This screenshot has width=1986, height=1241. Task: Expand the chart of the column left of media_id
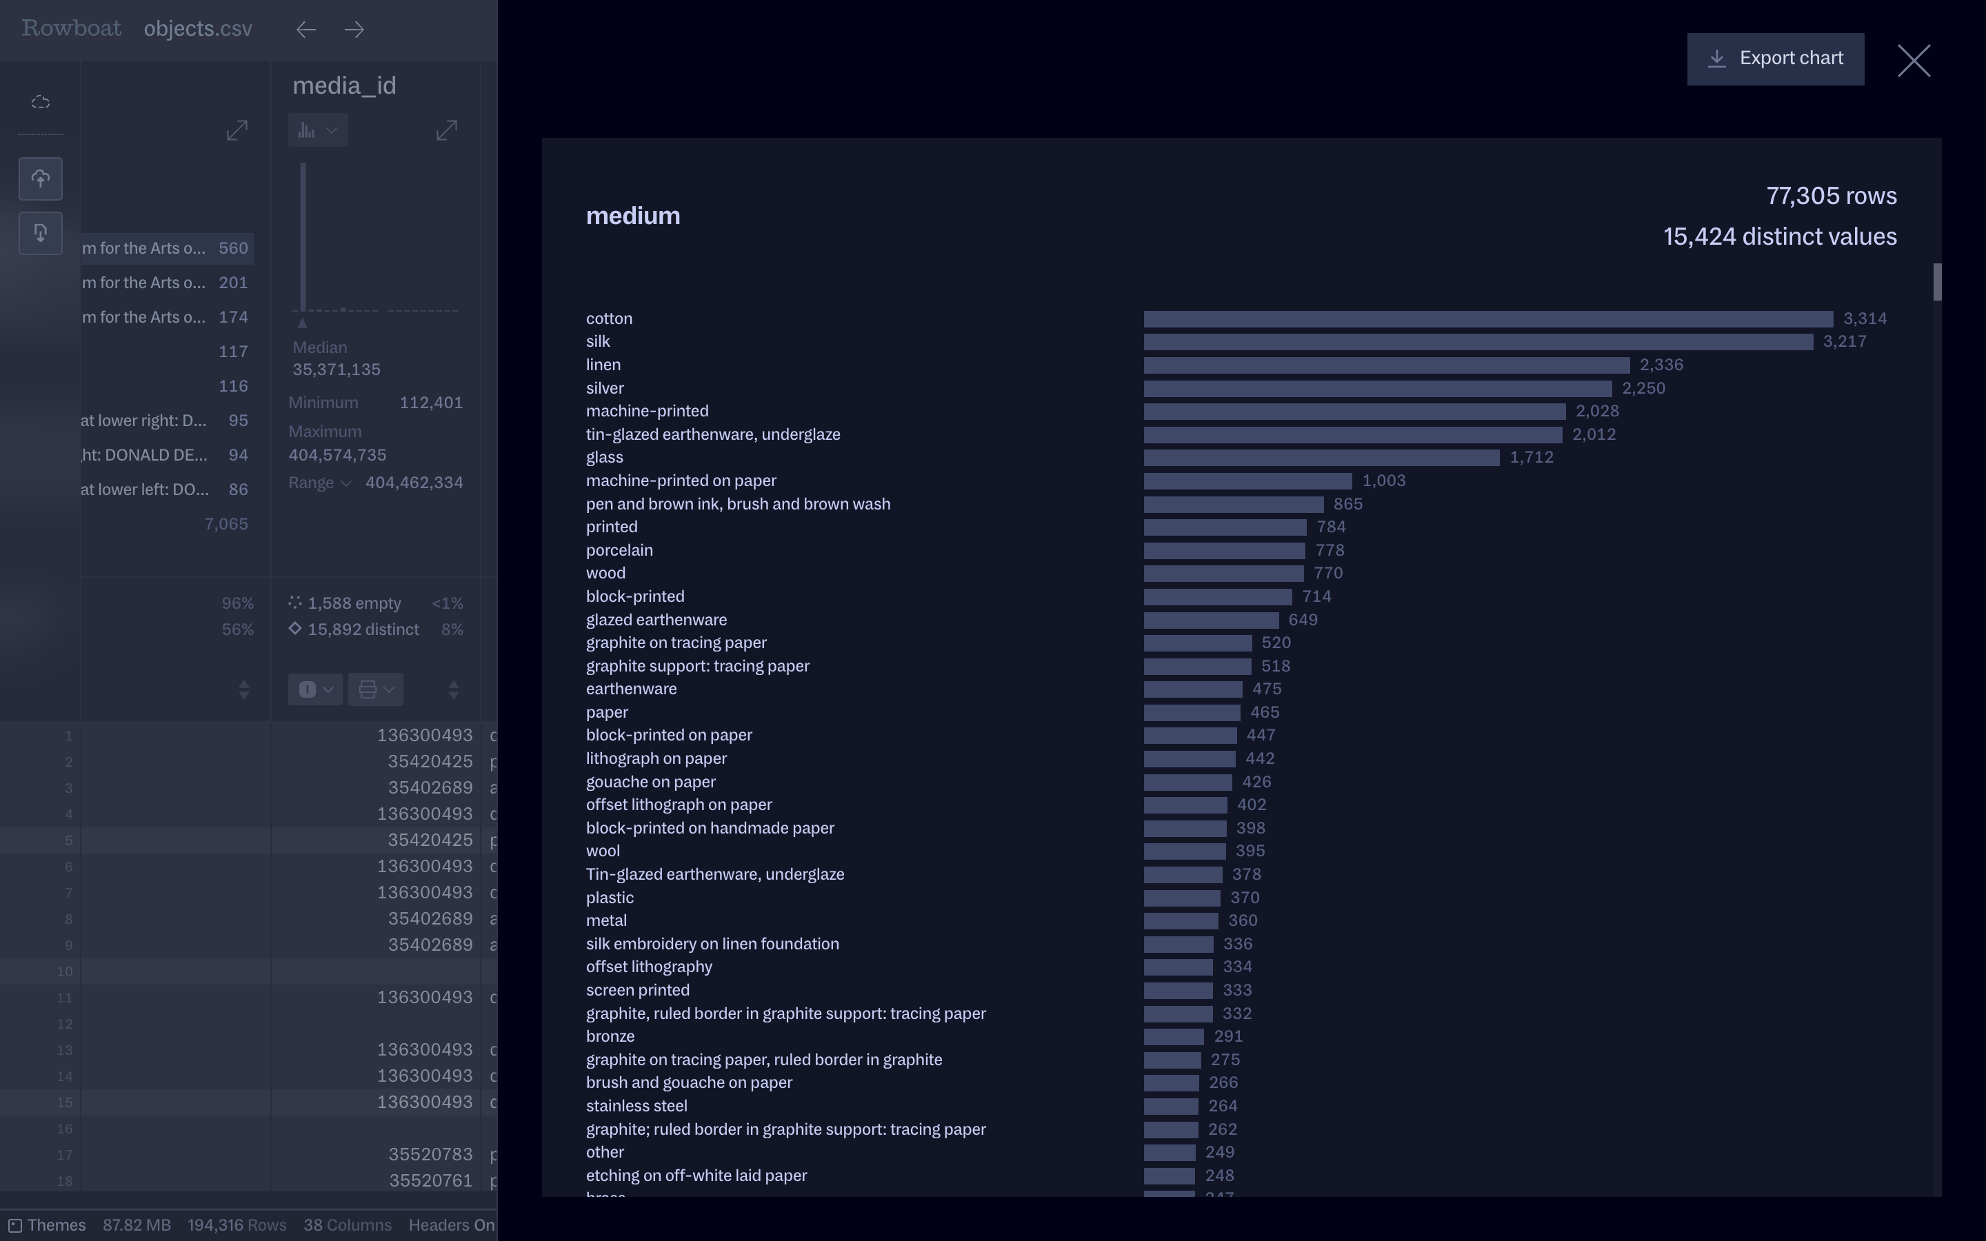click(x=237, y=130)
